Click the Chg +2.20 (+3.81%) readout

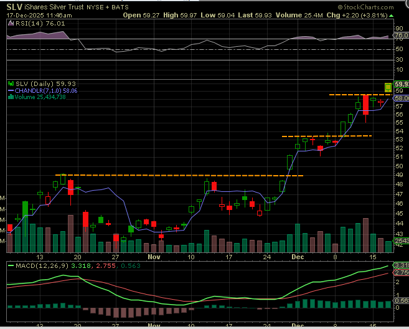tap(357, 15)
